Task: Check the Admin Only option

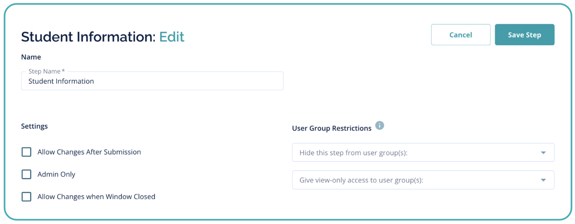Action: click(26, 174)
